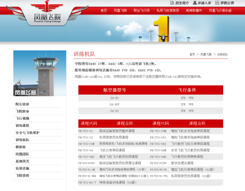Click course code PH-TCO-06R

[158, 157]
